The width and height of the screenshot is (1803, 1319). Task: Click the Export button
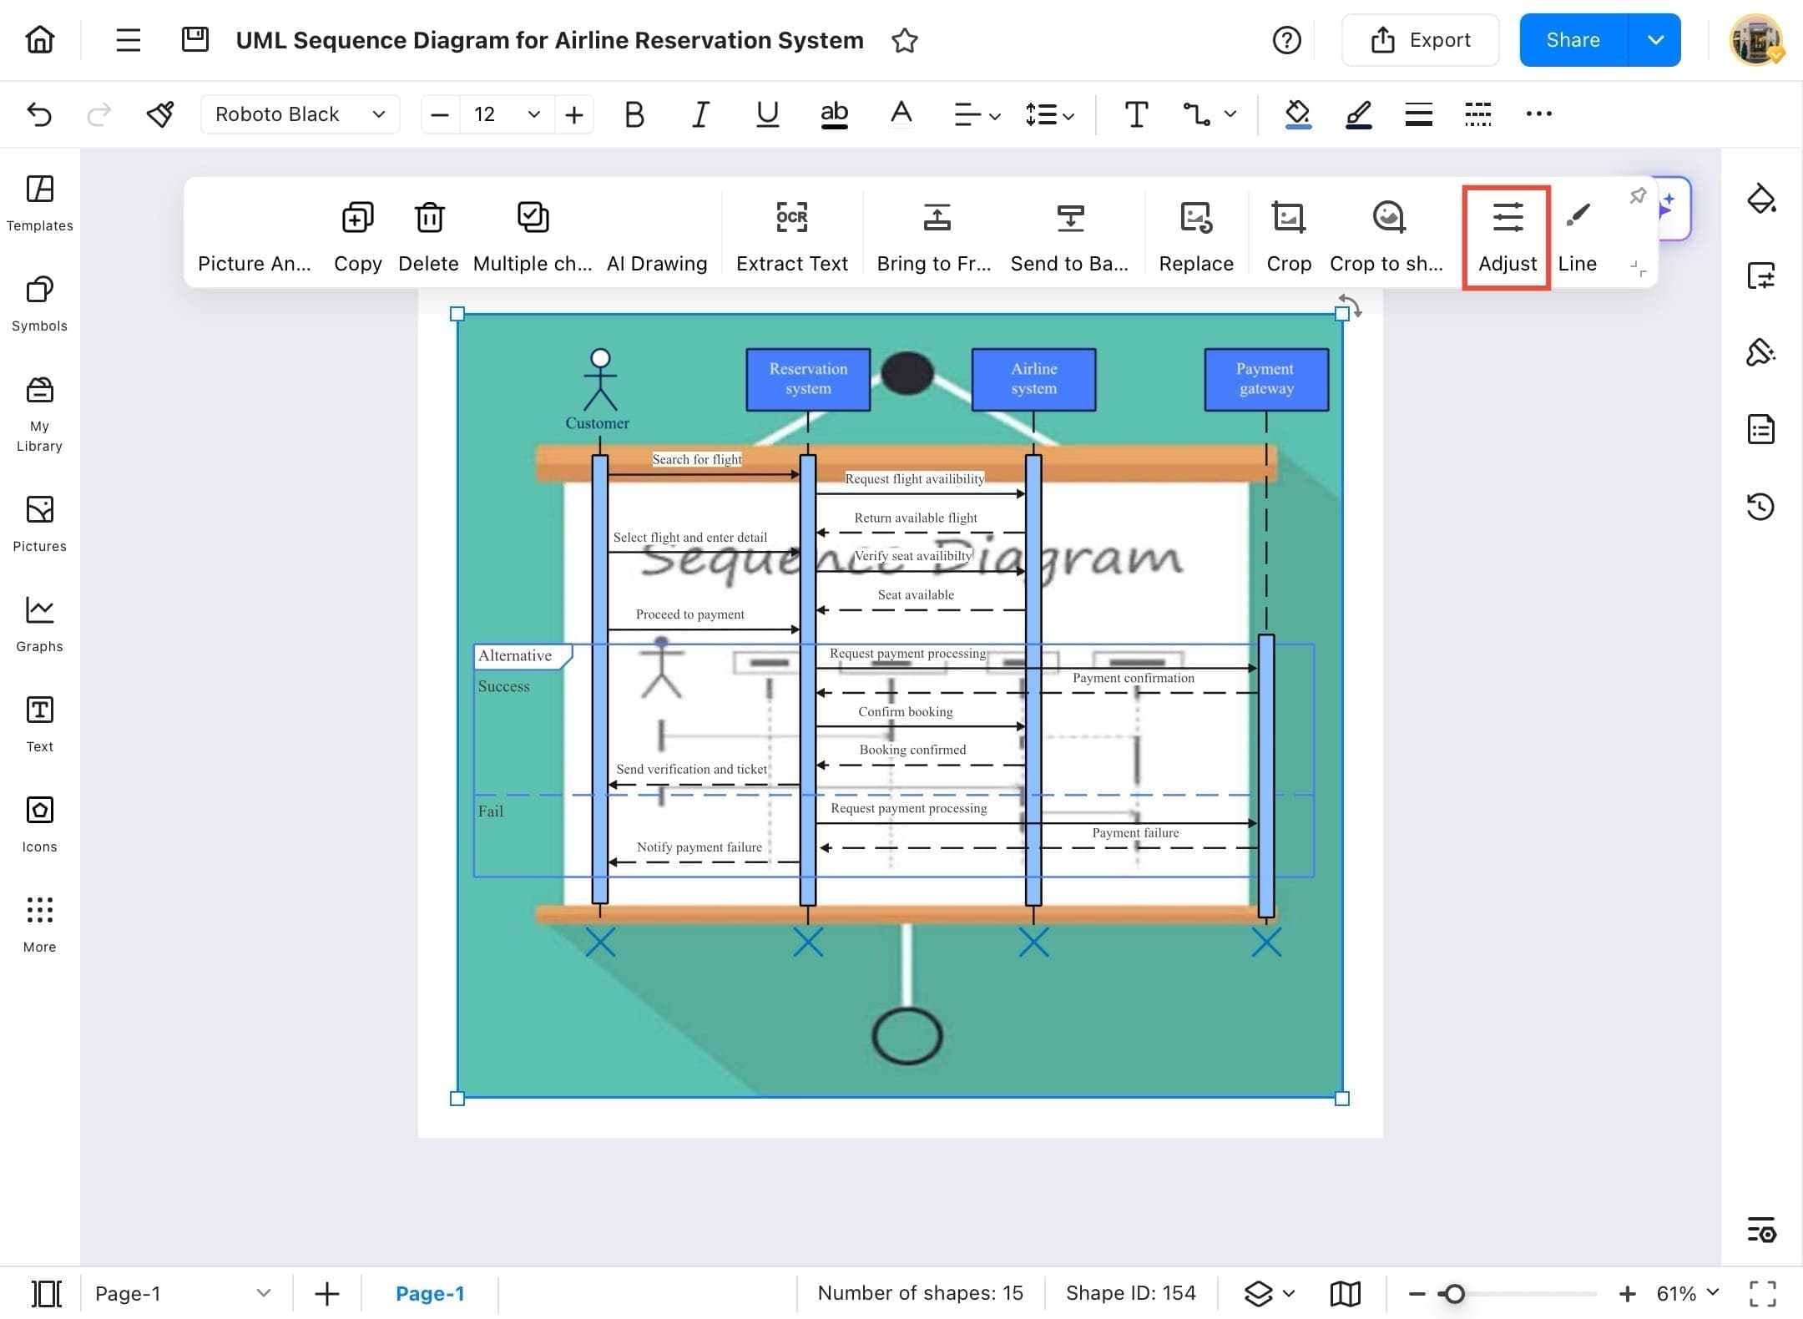click(1420, 39)
